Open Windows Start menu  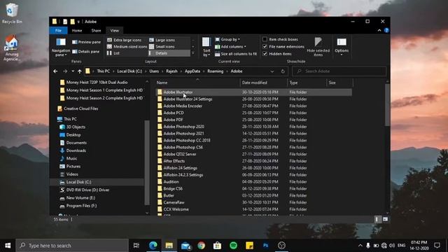[8, 246]
